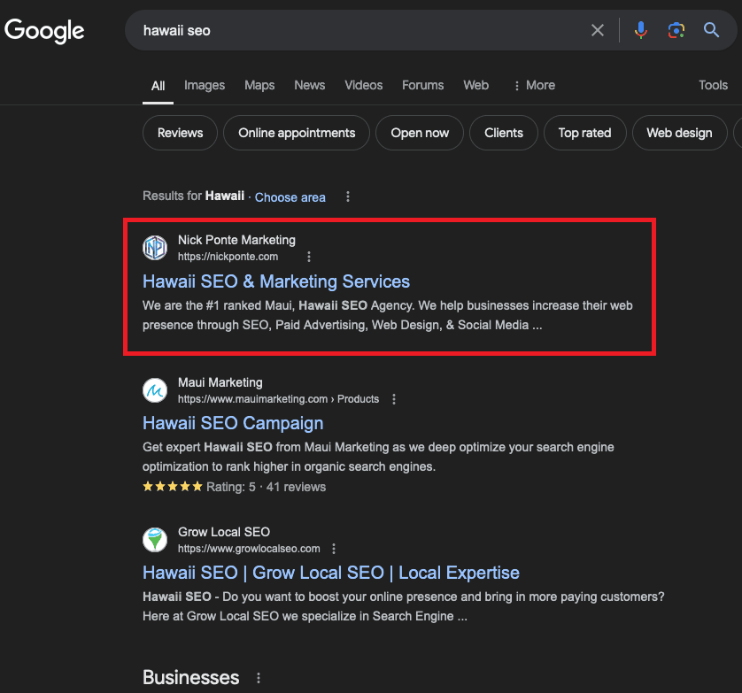Open Google Lens image search
This screenshot has width=742, height=693.
pos(676,29)
